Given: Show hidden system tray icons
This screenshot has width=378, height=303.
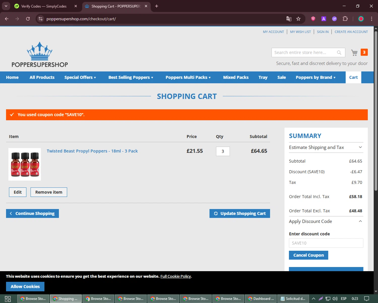Looking at the screenshot, I should 313,299.
